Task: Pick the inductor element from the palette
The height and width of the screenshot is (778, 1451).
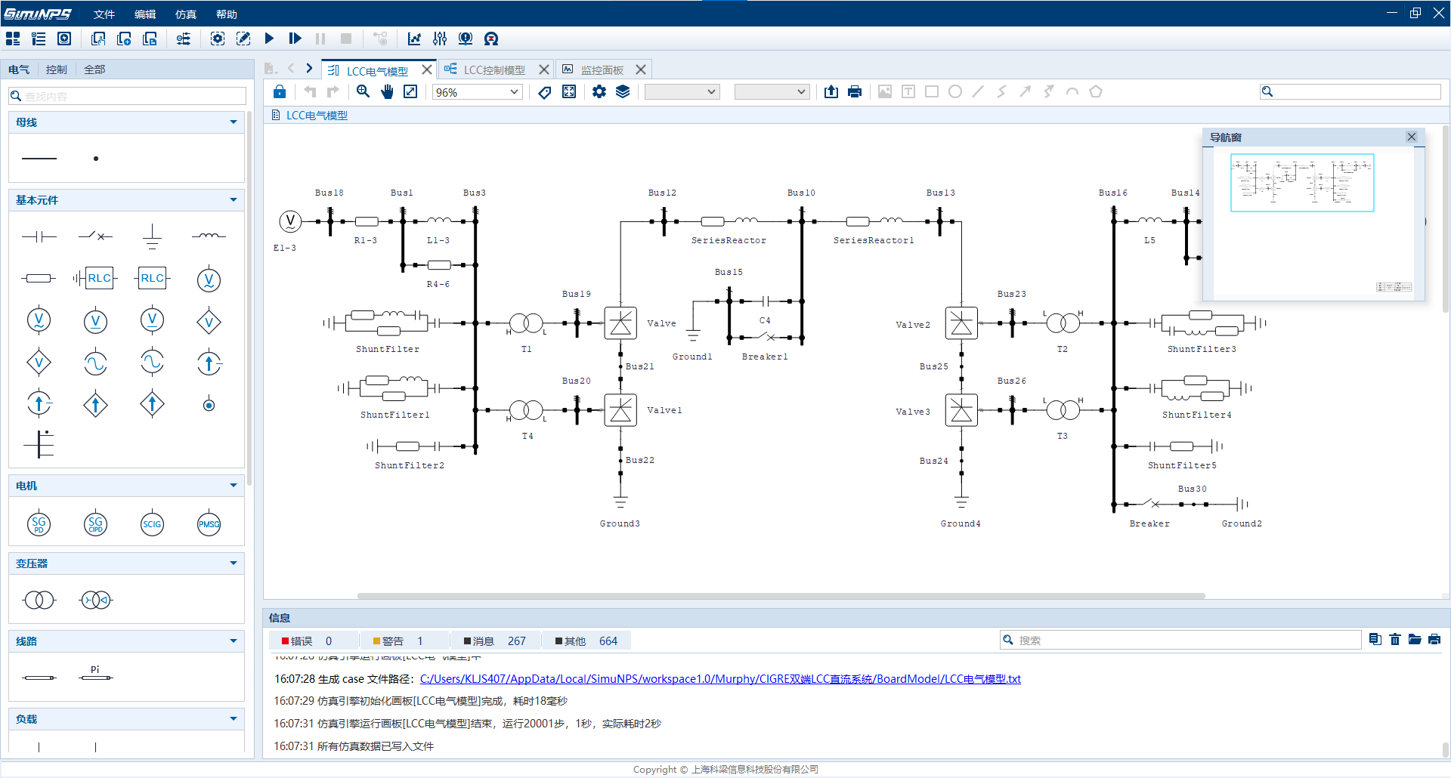Action: [209, 236]
